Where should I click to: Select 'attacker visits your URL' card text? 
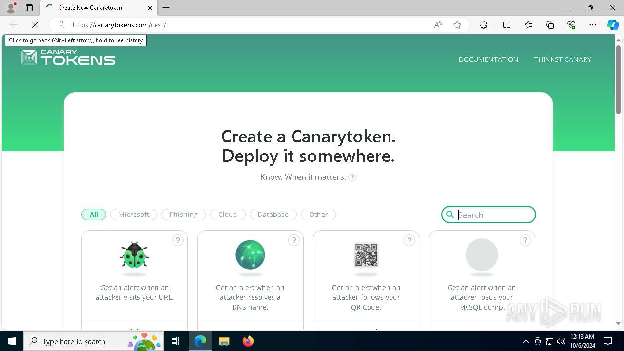(134, 292)
